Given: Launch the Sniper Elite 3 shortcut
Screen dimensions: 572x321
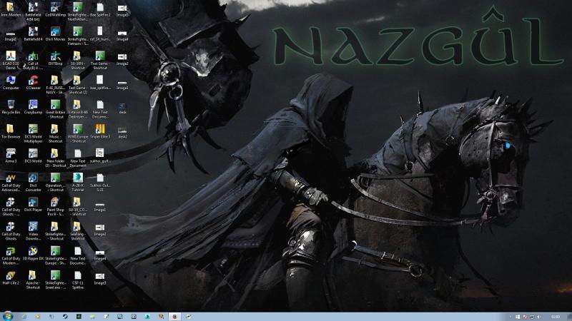Looking at the screenshot, I should tap(100, 131).
